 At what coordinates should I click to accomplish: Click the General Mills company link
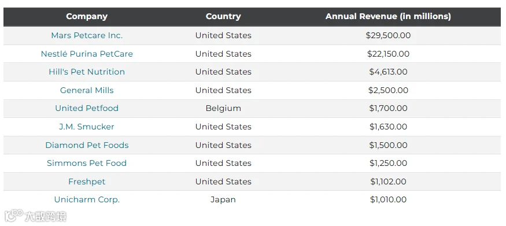[x=87, y=90]
